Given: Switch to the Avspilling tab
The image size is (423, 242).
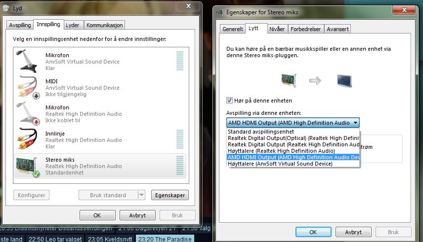Looking at the screenshot, I should click(20, 25).
